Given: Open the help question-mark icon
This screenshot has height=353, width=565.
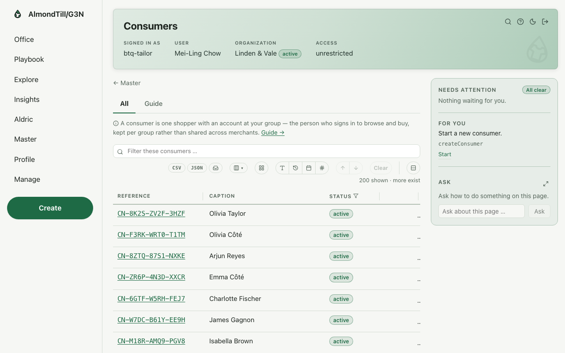Looking at the screenshot, I should (x=520, y=22).
